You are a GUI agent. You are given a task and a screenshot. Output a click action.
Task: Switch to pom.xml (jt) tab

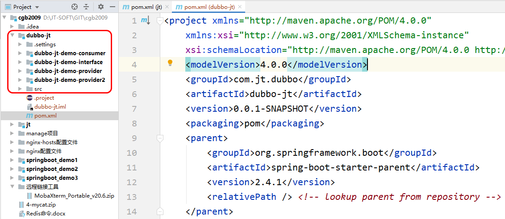(143, 7)
